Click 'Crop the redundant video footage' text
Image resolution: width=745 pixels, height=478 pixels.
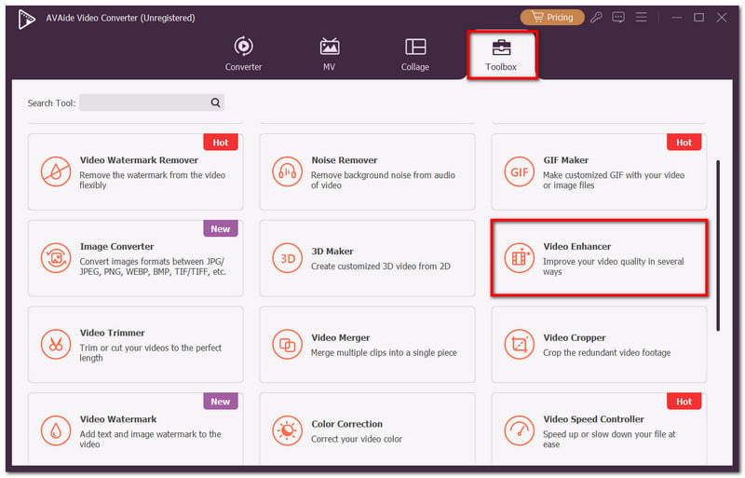[607, 353]
